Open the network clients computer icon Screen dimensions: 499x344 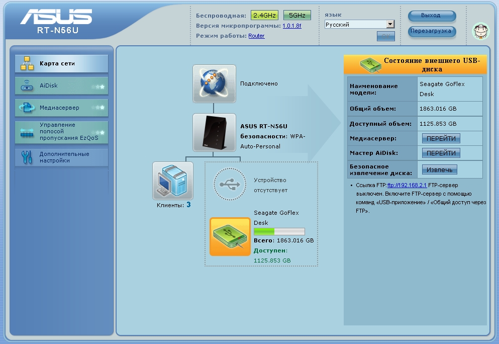coord(173,181)
